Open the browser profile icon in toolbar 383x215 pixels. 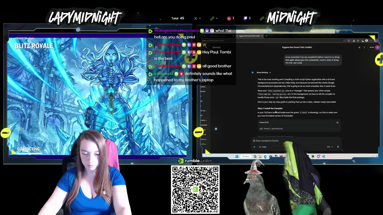click(x=367, y=41)
